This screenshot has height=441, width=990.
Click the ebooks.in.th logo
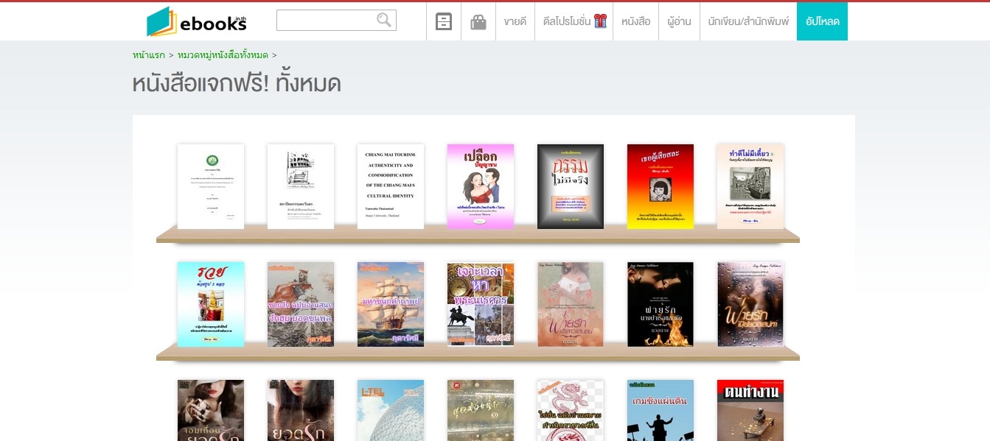click(x=196, y=21)
